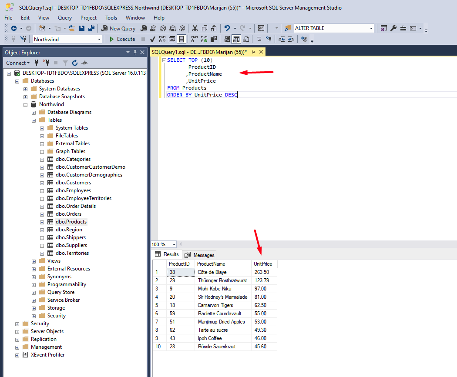The width and height of the screenshot is (457, 377).
Task: Expand the System Databases folder
Action: click(25, 89)
